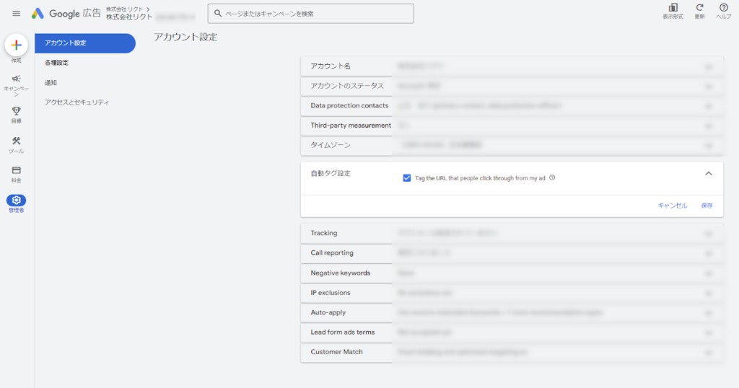Viewport: 739px width, 388px height.
Task: Click the plus Create button
Action: [x=16, y=45]
